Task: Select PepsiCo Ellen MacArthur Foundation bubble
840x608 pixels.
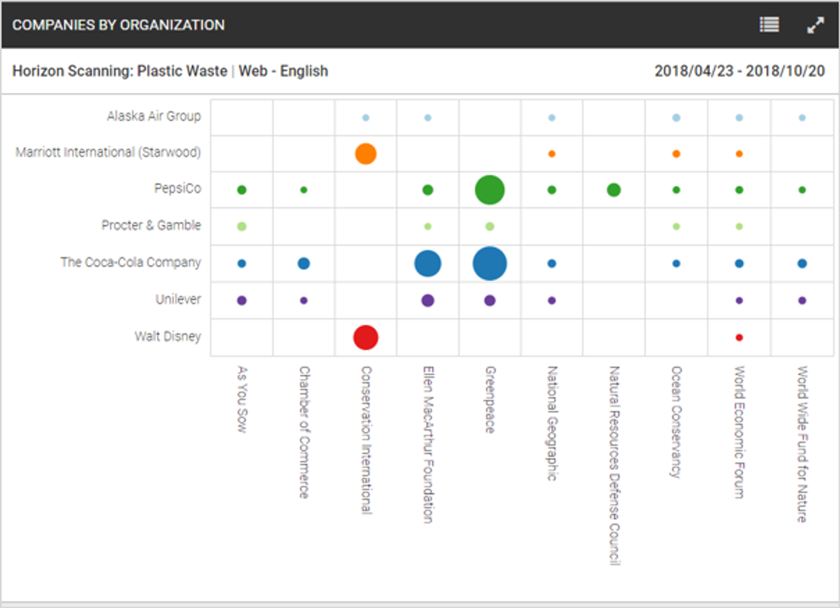Action: pyautogui.click(x=427, y=190)
